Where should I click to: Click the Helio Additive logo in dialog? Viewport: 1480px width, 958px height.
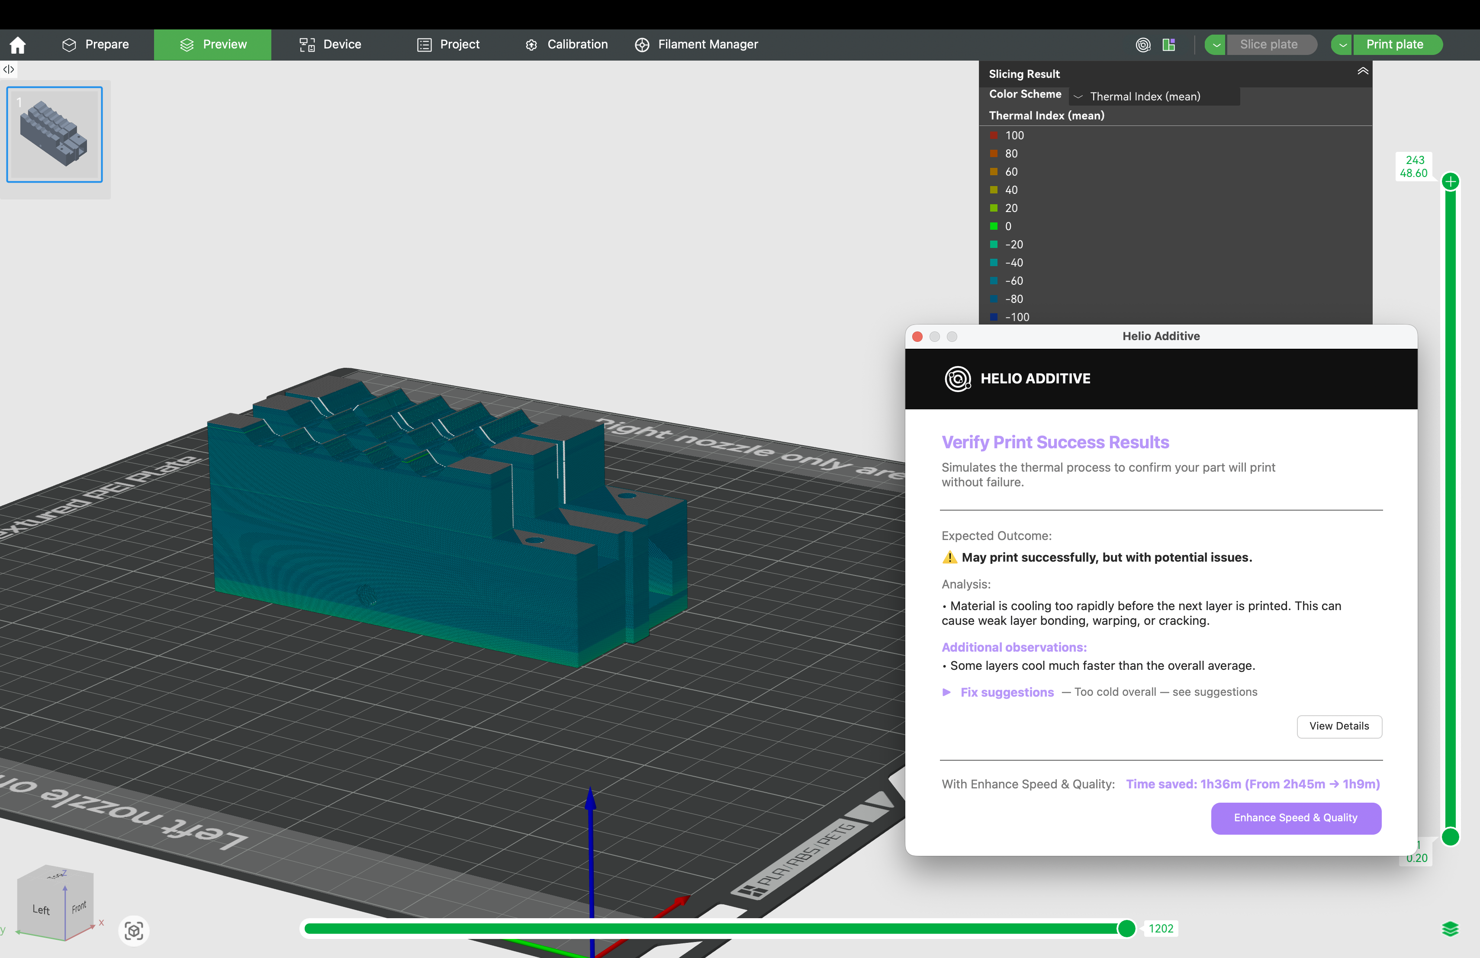pyautogui.click(x=958, y=379)
